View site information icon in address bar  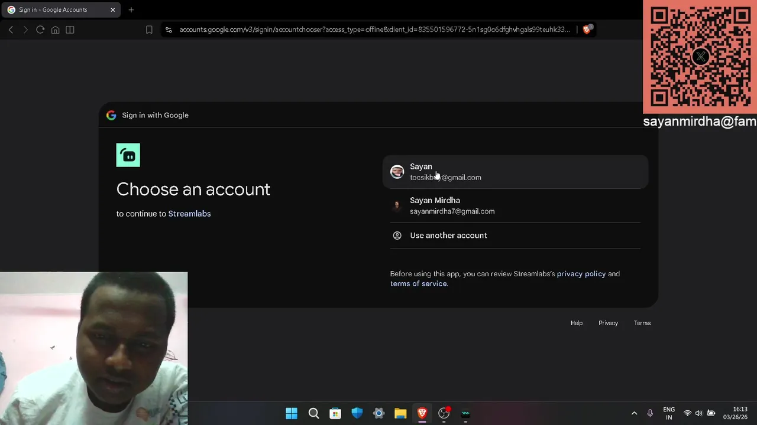169,30
